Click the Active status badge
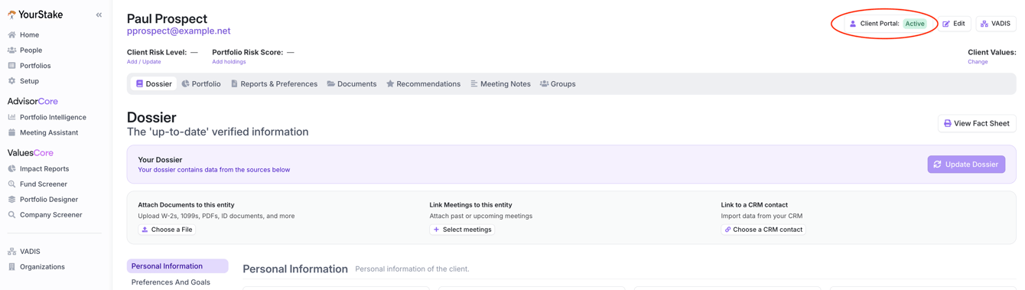 point(915,24)
